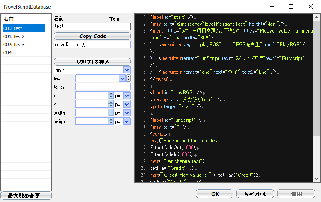Click the height value input field
Image resolution: width=321 pixels, height=202 pixels.
pyautogui.click(x=92, y=121)
